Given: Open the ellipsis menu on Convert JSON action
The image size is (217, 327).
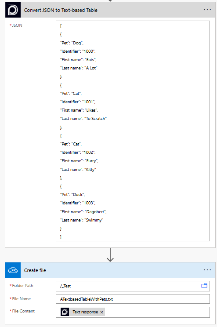Looking at the screenshot, I should tap(207, 10).
